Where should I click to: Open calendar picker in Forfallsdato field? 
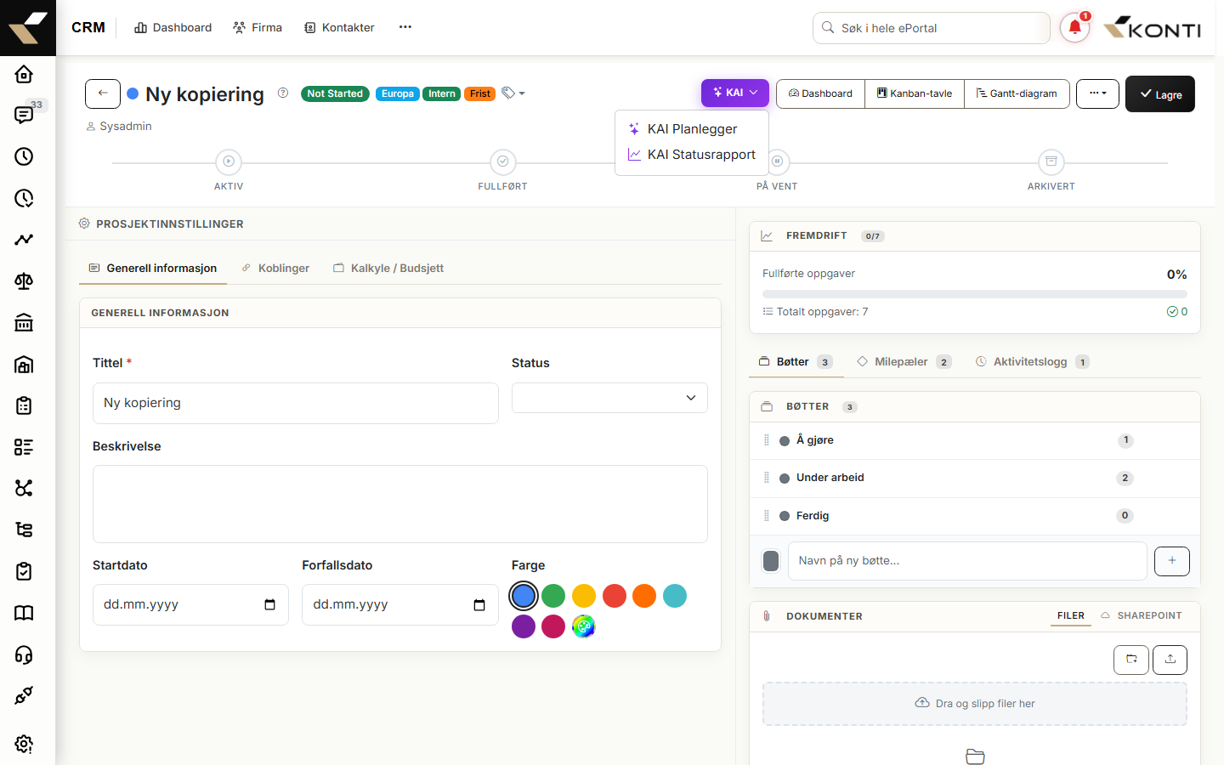pos(479,605)
